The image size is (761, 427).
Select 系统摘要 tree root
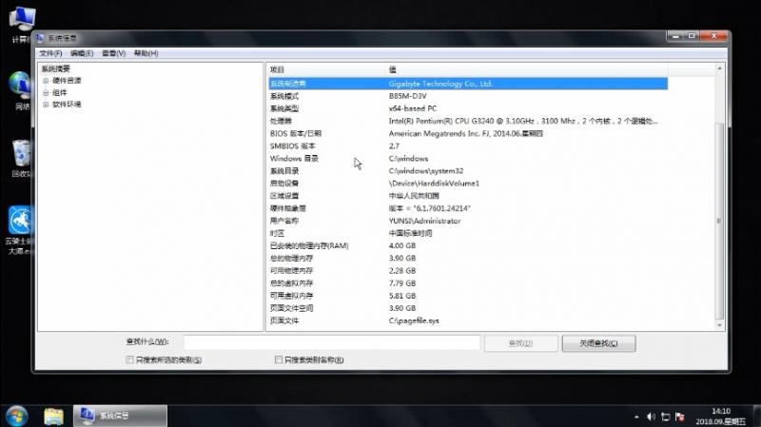tap(55, 68)
